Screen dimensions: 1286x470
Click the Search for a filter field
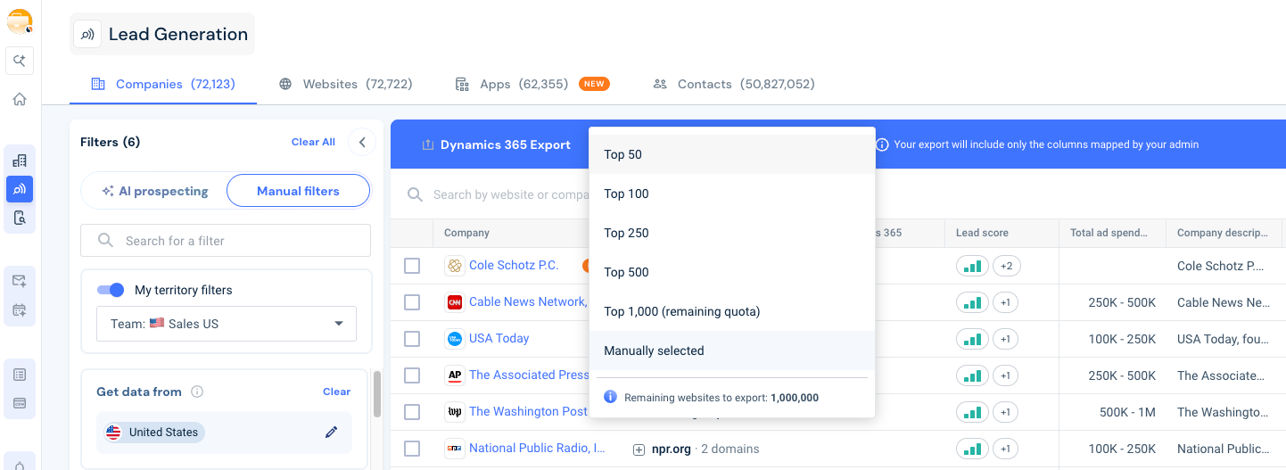tap(226, 241)
